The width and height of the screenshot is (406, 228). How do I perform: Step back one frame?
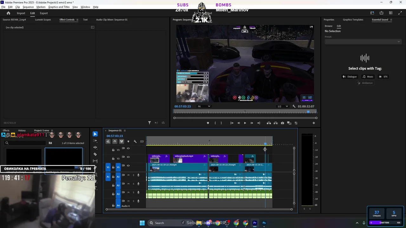[239, 123]
